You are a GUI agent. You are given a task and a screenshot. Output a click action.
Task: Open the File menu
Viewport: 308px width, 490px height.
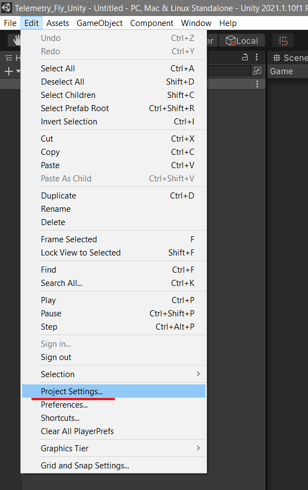(10, 23)
